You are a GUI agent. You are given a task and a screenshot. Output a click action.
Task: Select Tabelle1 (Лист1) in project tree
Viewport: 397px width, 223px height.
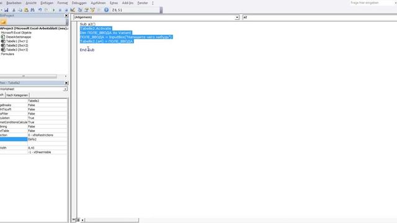pos(17,42)
